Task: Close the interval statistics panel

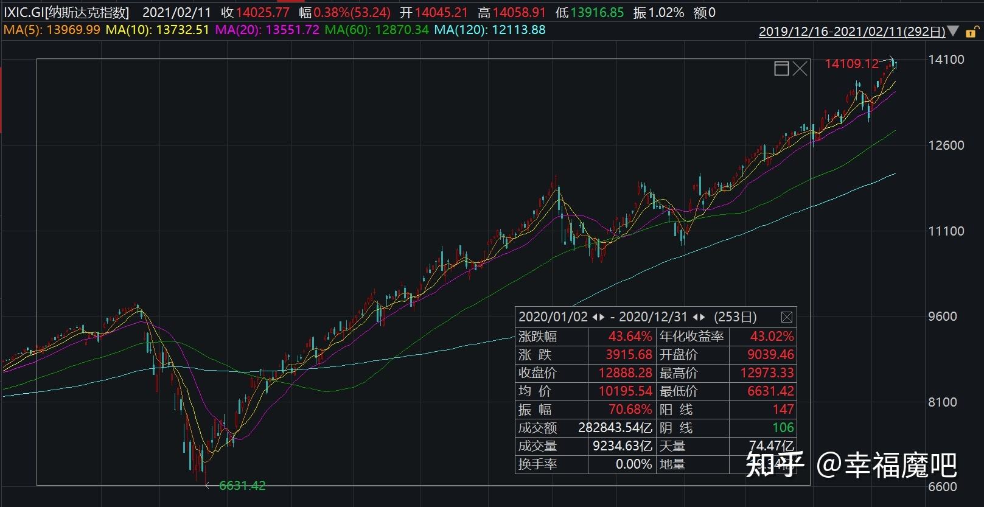Action: click(x=787, y=317)
